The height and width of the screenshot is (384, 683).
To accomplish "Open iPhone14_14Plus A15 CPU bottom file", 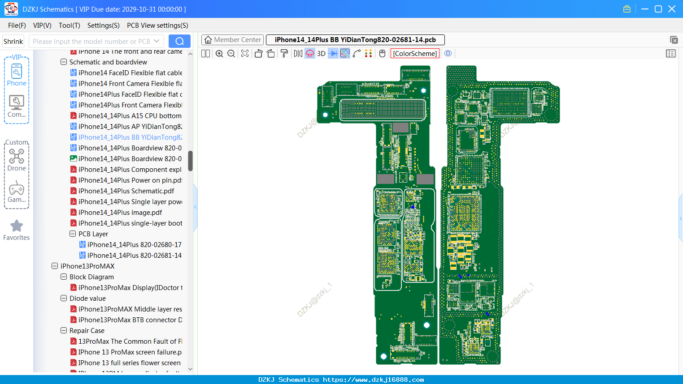I will [126, 116].
